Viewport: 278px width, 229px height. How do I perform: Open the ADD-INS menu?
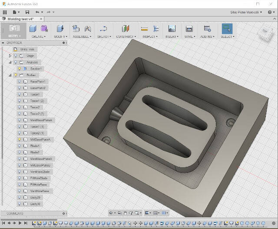(x=207, y=37)
